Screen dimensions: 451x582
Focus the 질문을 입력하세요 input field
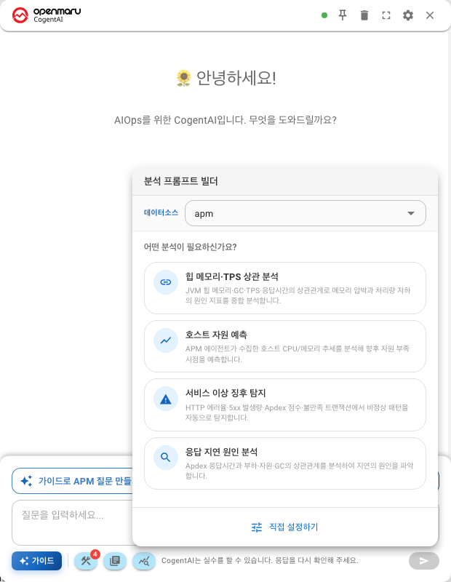[73, 522]
